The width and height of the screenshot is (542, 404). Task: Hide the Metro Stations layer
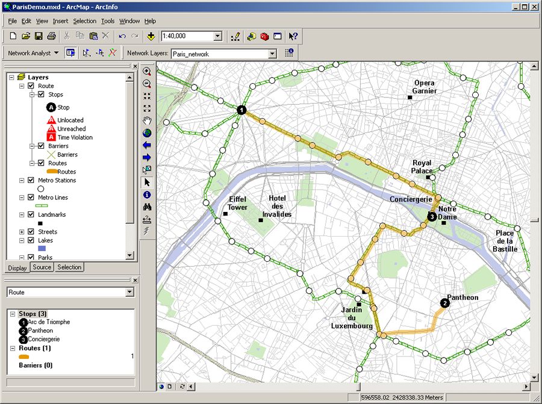point(31,180)
